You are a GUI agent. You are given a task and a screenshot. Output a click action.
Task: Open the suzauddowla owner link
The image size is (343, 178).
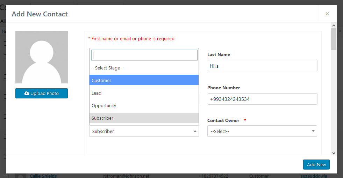click(x=314, y=176)
